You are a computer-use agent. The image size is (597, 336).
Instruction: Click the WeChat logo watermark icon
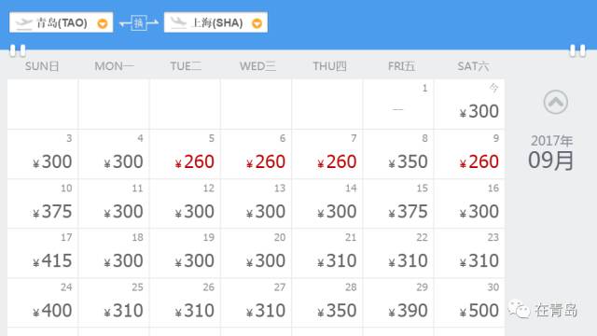(x=519, y=309)
